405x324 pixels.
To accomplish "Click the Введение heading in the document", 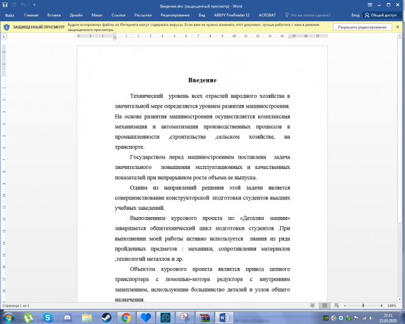I will coord(202,80).
